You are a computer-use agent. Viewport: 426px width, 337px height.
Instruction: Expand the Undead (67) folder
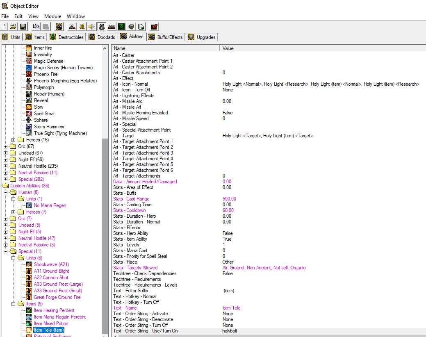pos(5,153)
